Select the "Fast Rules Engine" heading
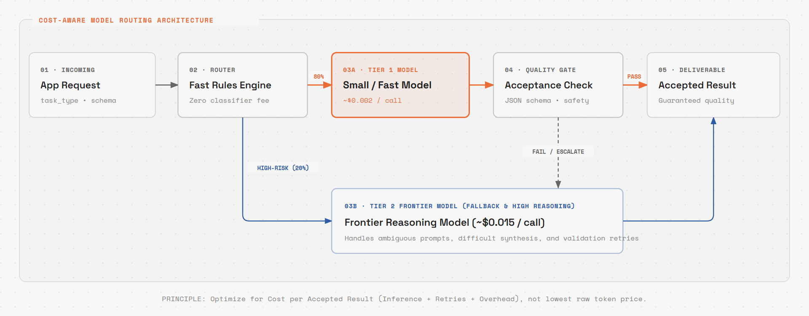 pos(230,85)
